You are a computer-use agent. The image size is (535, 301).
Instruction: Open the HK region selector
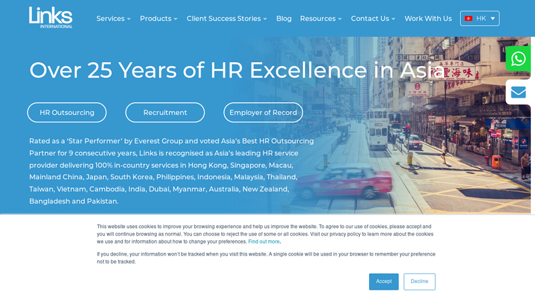479,19
